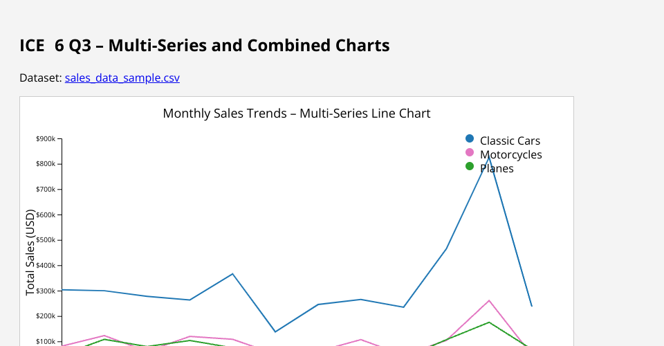Viewport: 664px width, 346px height.
Task: Click the $600k y-axis tick label
Action: (46, 215)
